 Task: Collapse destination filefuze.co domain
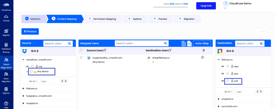[219, 59]
